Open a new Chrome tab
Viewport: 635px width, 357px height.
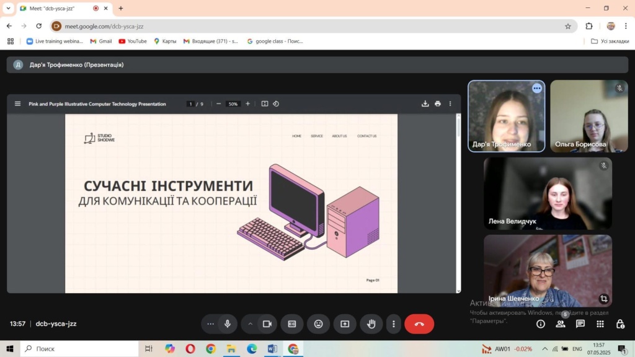(121, 8)
